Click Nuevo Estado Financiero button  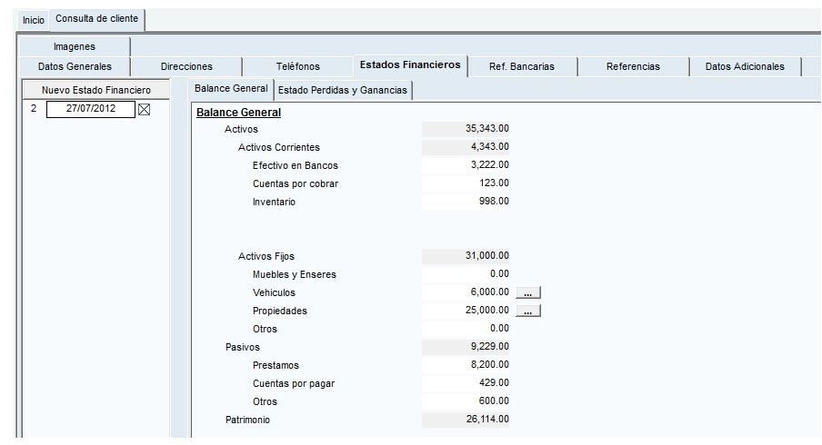(x=96, y=90)
